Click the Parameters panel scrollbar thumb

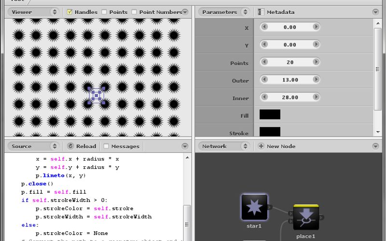coord(378,69)
